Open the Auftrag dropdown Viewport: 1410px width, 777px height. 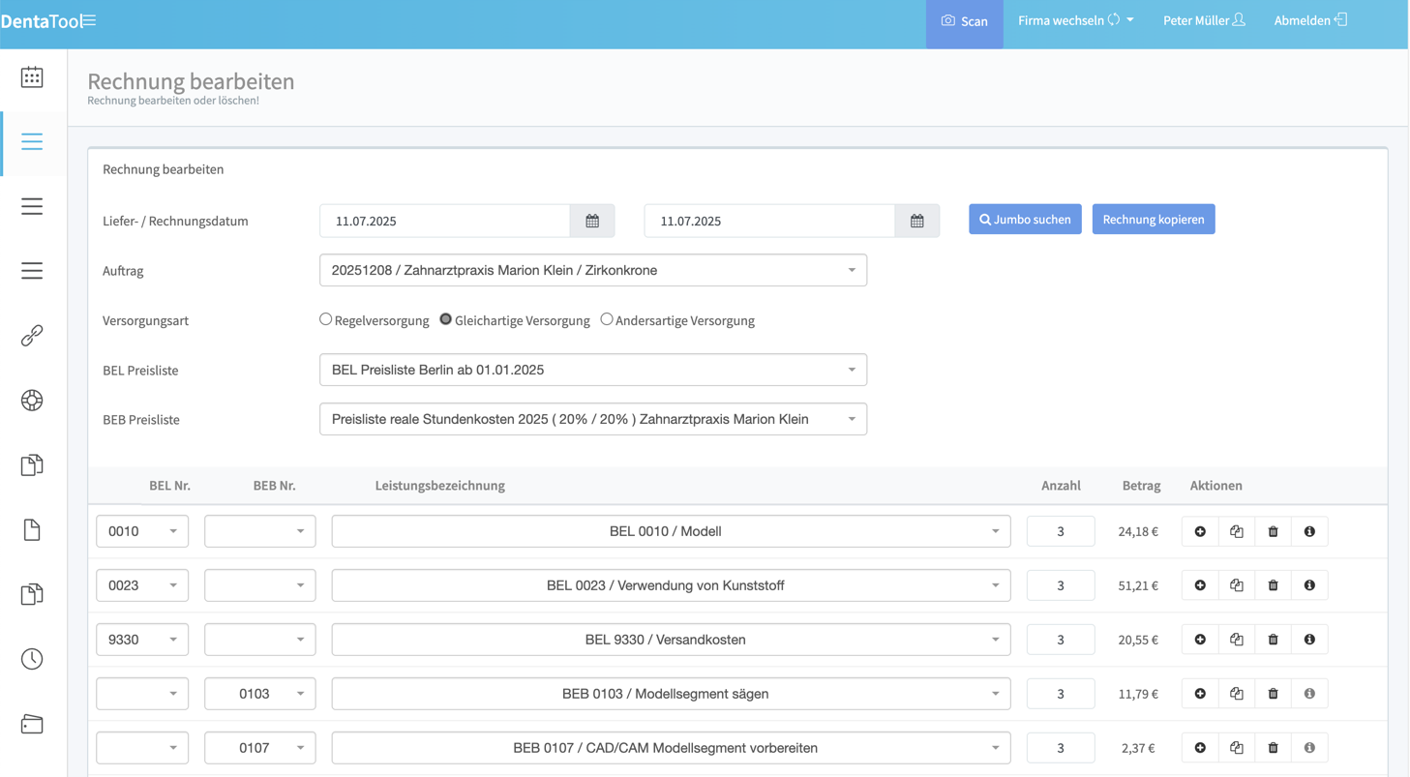(592, 271)
